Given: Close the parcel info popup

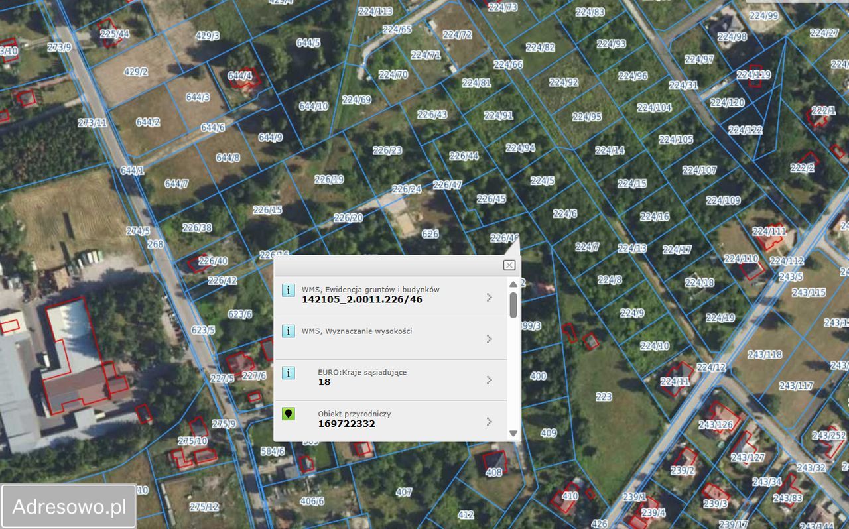Looking at the screenshot, I should click(509, 265).
